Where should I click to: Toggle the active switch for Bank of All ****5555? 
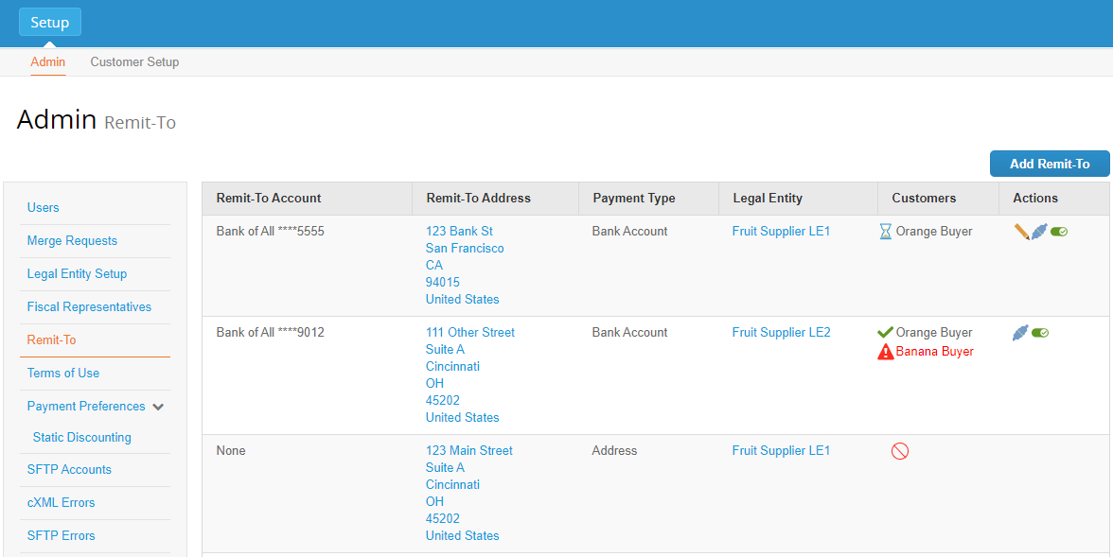tap(1059, 232)
